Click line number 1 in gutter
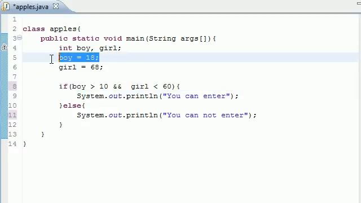Screen dimensions: 361x203 [15, 19]
